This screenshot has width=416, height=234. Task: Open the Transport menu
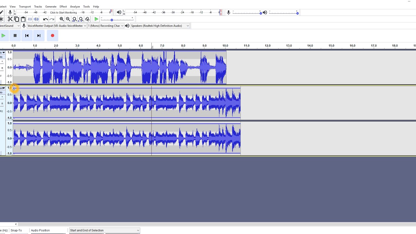click(x=25, y=6)
